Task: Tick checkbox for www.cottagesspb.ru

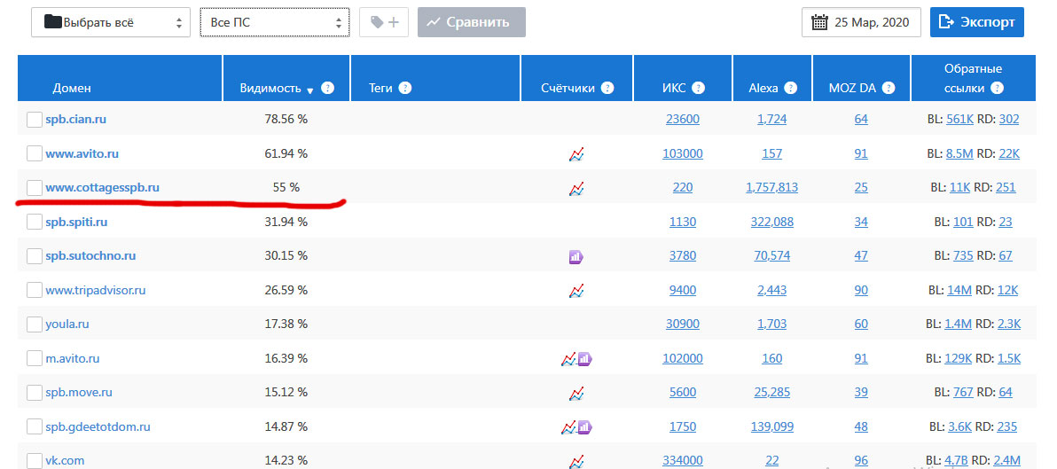Action: coord(35,187)
